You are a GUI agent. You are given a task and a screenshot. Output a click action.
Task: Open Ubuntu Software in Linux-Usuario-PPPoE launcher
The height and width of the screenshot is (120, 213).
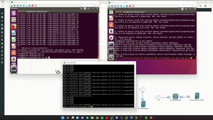tap(111, 25)
